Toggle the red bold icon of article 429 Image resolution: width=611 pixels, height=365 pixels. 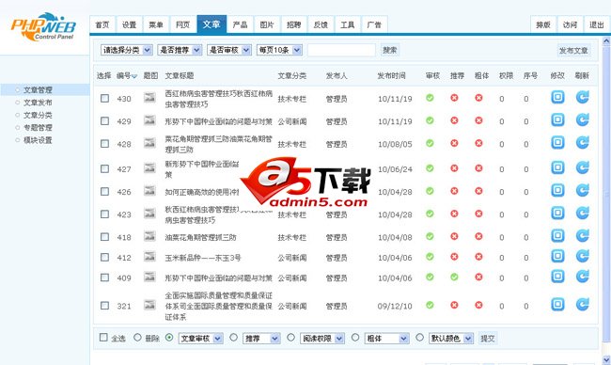click(478, 120)
